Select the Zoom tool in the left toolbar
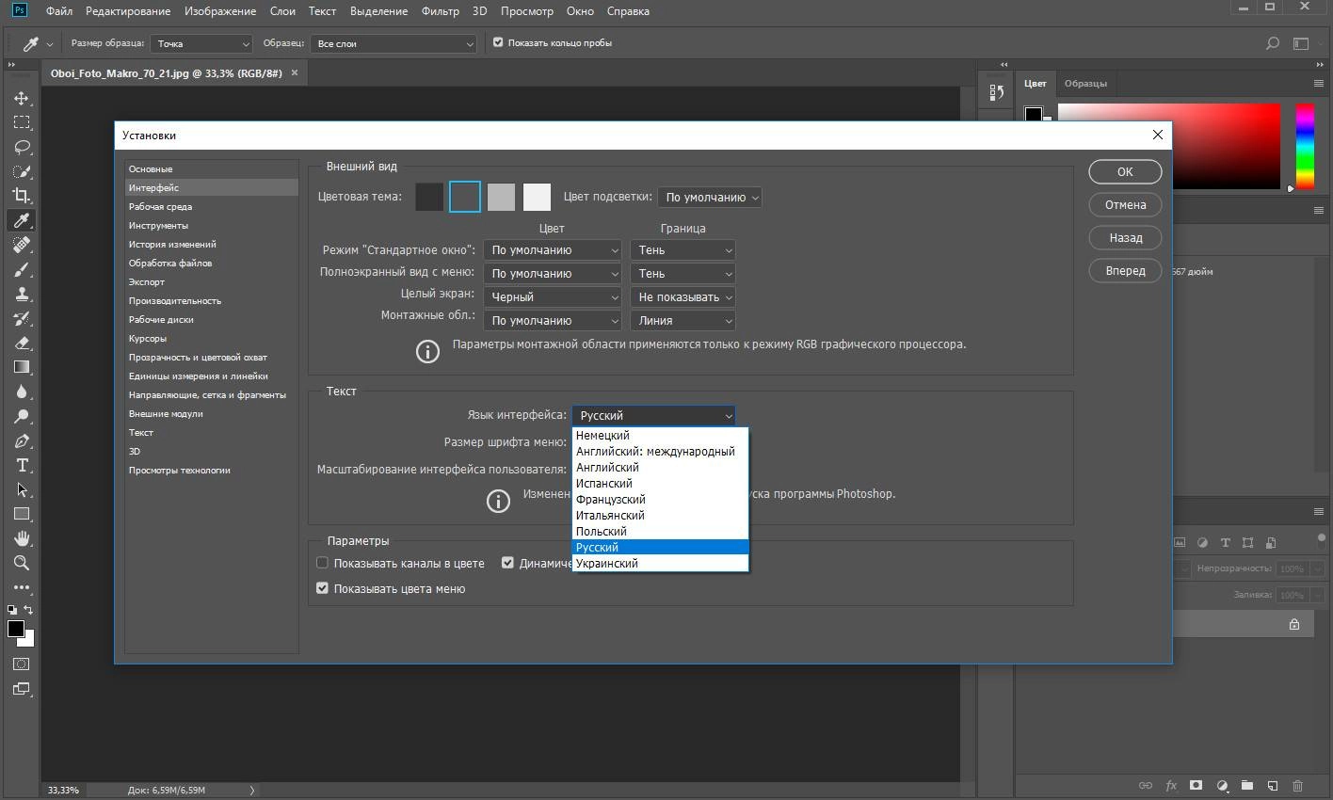 pos(21,563)
